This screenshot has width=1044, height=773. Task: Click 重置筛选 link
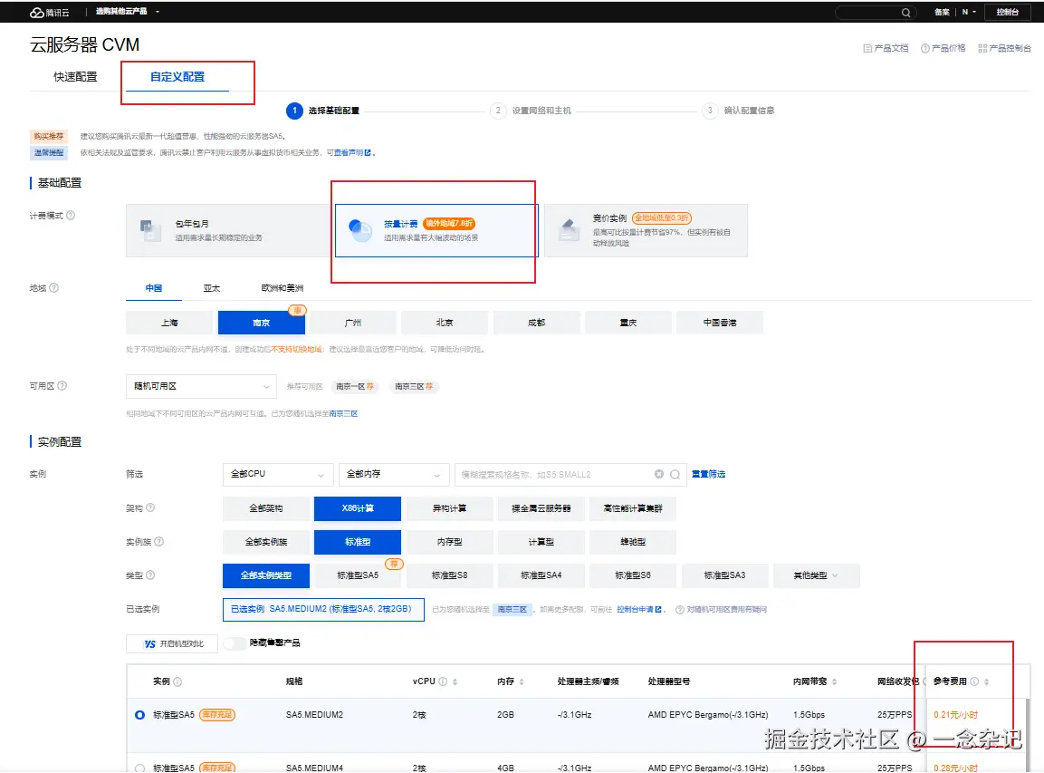point(708,475)
